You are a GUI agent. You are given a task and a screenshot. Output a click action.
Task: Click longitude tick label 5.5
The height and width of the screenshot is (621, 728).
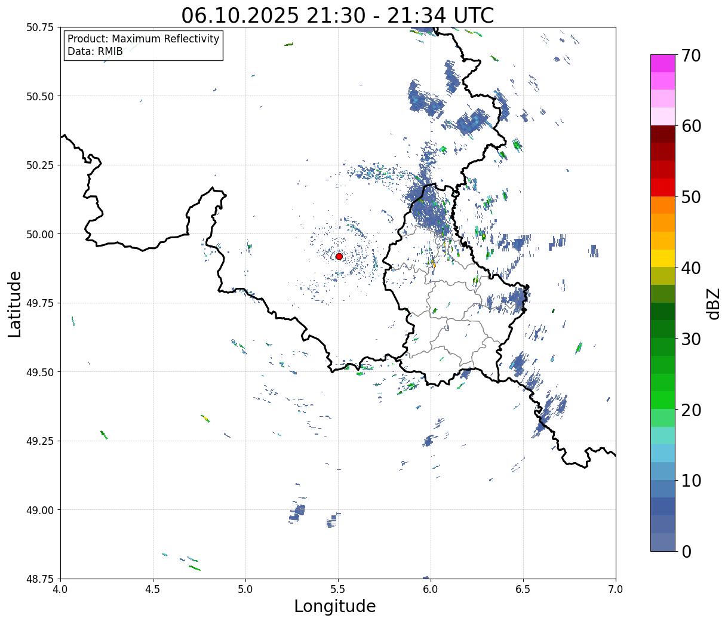click(x=338, y=589)
